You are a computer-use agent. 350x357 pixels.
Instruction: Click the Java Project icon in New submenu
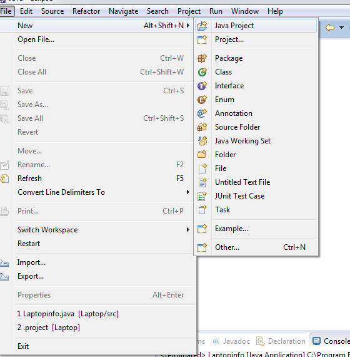click(202, 26)
